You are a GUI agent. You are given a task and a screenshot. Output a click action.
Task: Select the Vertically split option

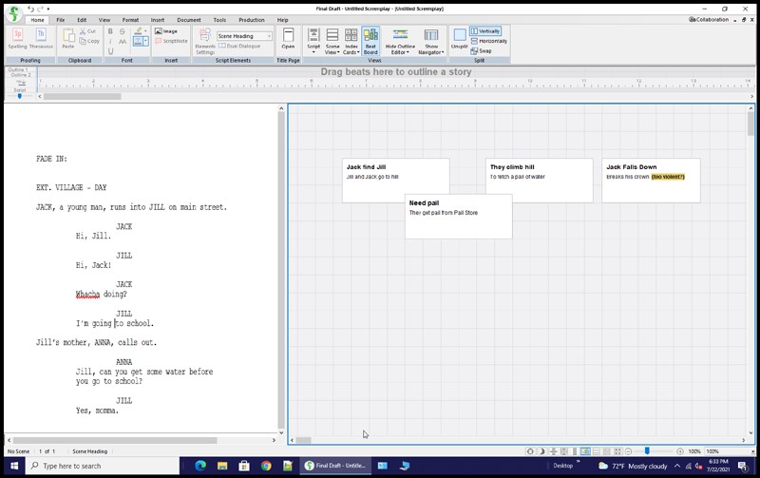click(x=485, y=31)
